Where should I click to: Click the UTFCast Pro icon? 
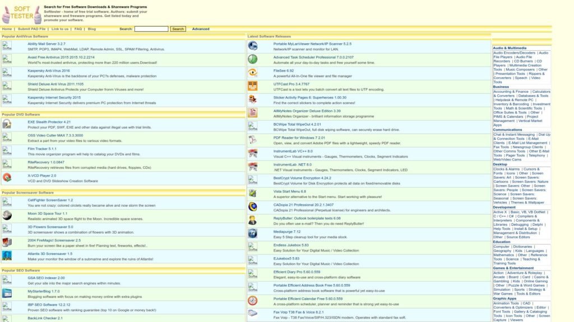point(253,86)
